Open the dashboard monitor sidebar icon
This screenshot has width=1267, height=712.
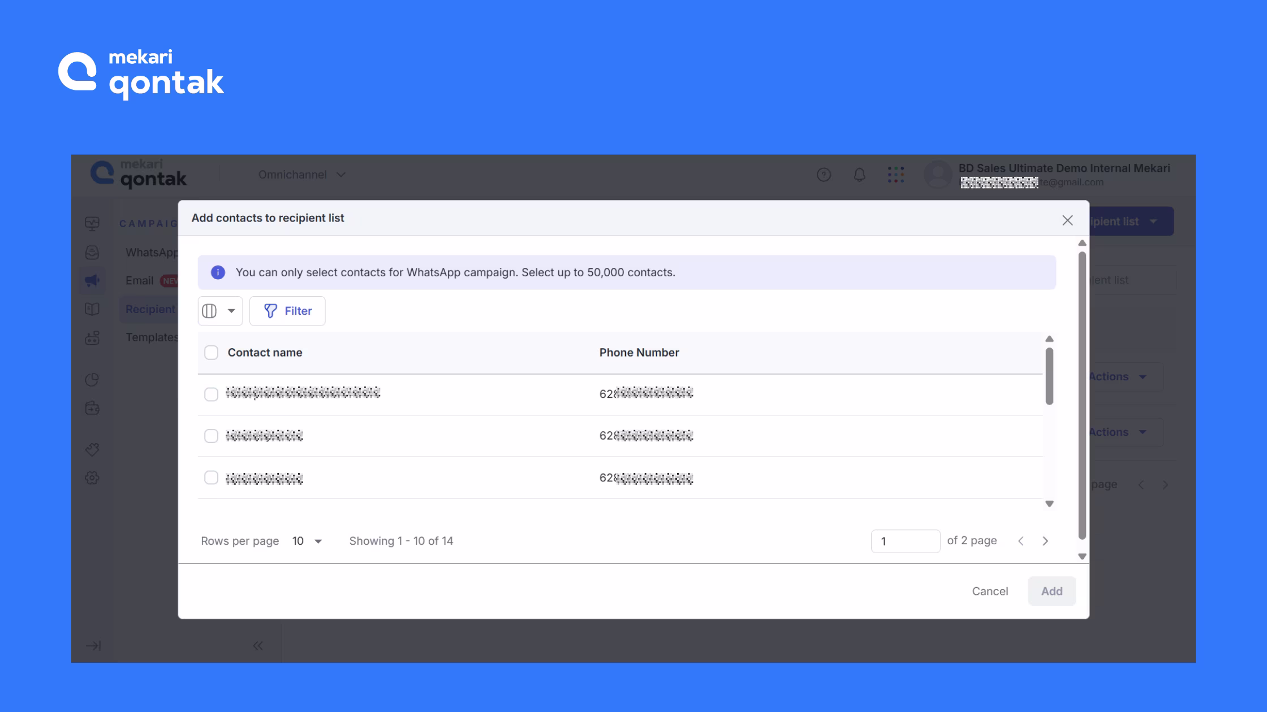[x=92, y=223]
